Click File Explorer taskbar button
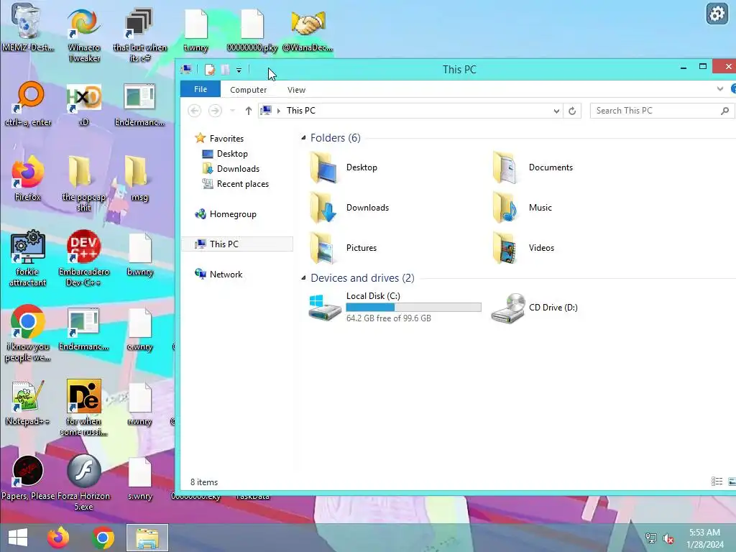The height and width of the screenshot is (552, 736). [147, 538]
